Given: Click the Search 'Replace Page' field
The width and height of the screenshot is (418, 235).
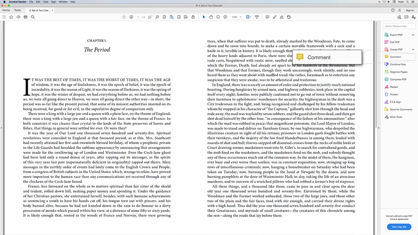Looking at the screenshot, I should [399, 26].
